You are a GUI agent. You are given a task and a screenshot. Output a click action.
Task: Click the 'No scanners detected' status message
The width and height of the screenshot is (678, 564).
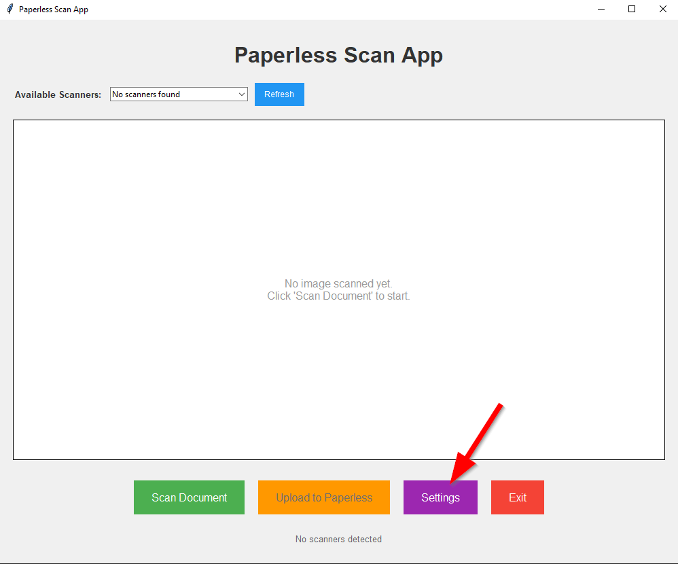[338, 539]
